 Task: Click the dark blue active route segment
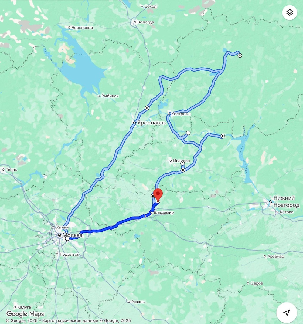click(113, 226)
